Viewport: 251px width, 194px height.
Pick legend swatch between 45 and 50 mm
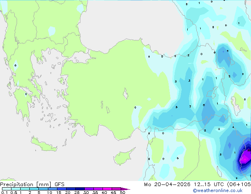coord(116,189)
